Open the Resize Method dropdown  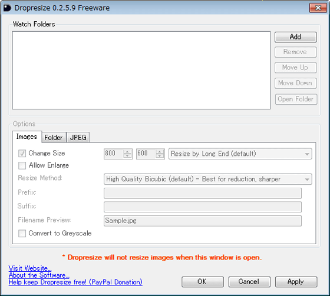207,179
